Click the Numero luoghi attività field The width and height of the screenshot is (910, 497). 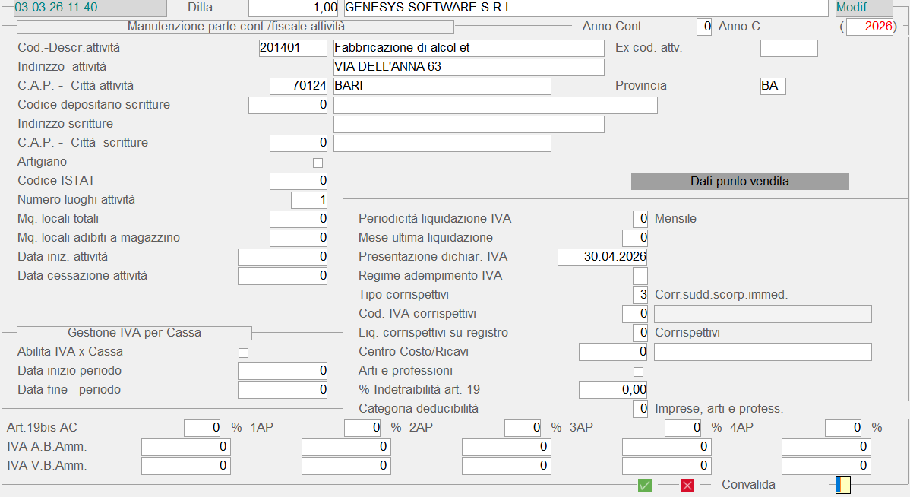309,200
